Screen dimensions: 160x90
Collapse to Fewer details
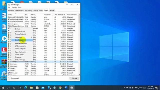click(x=14, y=78)
